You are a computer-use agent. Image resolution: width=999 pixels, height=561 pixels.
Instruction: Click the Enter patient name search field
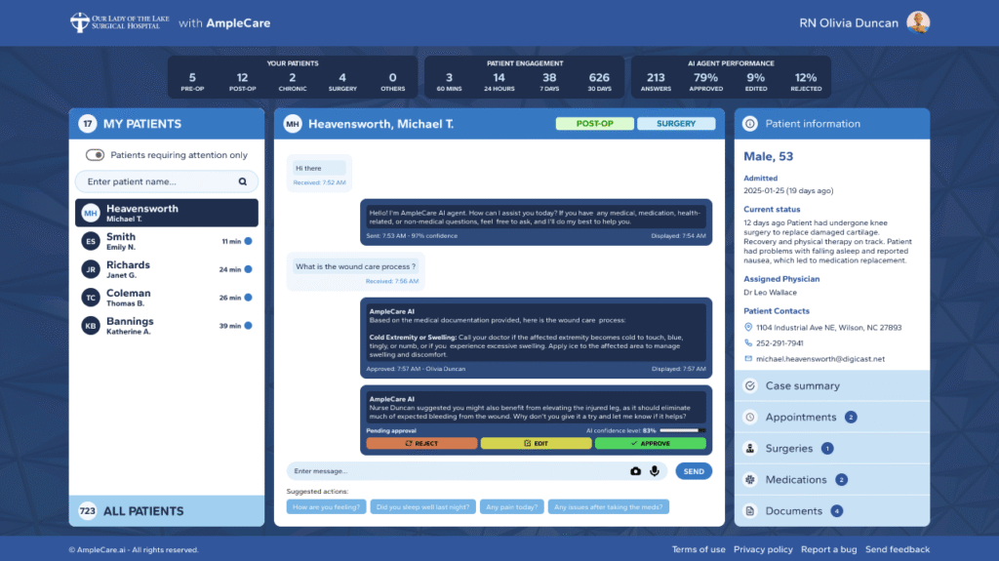(x=166, y=181)
